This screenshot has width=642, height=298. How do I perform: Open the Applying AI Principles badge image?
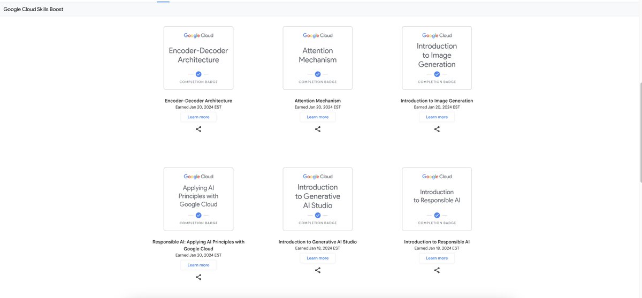pos(198,199)
